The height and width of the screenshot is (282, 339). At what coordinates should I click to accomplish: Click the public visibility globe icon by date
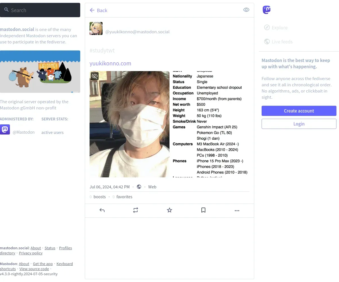click(139, 187)
